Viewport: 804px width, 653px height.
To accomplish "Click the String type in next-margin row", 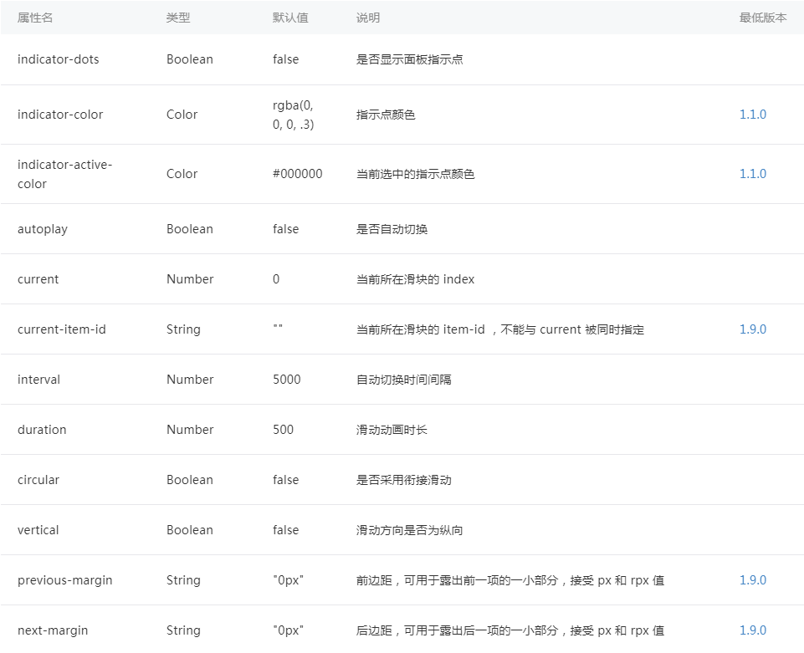I will pyautogui.click(x=183, y=630).
